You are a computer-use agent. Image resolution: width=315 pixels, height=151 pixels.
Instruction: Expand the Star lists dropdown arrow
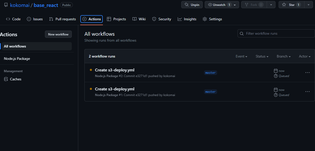(309, 5)
